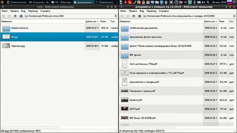The width and height of the screenshot is (237, 133).
Task: Click horizontal scrollbar in the 123 window
Action: tap(30, 127)
